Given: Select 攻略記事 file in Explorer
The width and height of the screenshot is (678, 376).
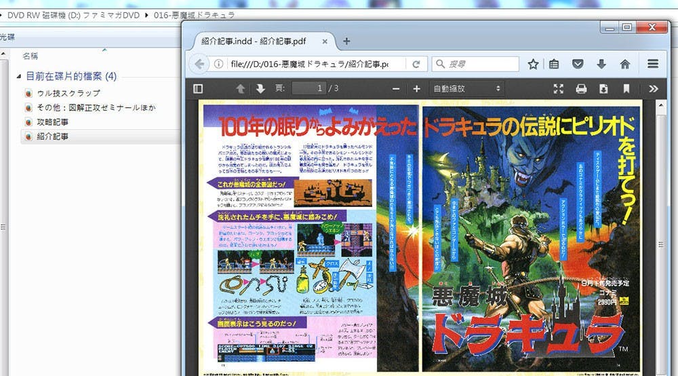Looking at the screenshot, I should [52, 122].
